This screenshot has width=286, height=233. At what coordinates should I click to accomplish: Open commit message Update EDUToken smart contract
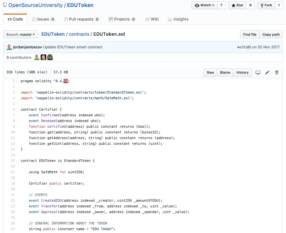73,47
